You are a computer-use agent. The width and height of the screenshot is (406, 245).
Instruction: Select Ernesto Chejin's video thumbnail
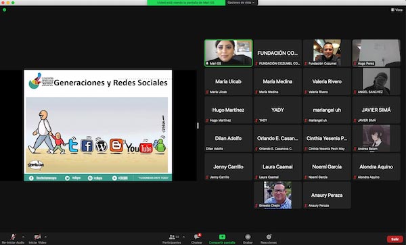(277, 196)
